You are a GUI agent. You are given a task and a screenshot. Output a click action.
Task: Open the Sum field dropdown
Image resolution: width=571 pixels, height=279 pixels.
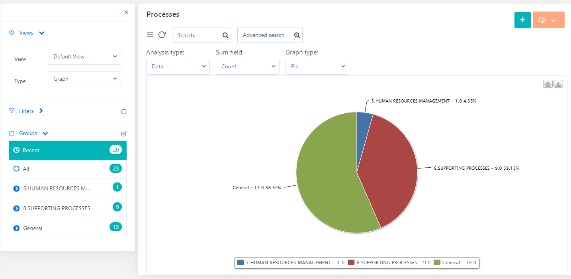click(x=248, y=67)
